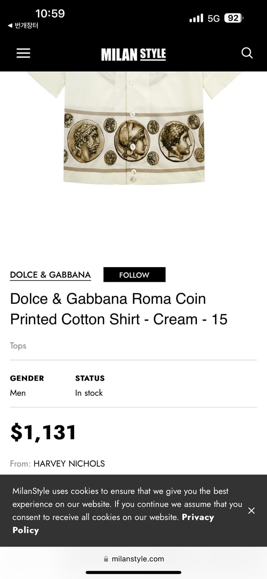Image resolution: width=267 pixels, height=579 pixels.
Task: Tap the battery indicator in status bar
Action: 233,18
